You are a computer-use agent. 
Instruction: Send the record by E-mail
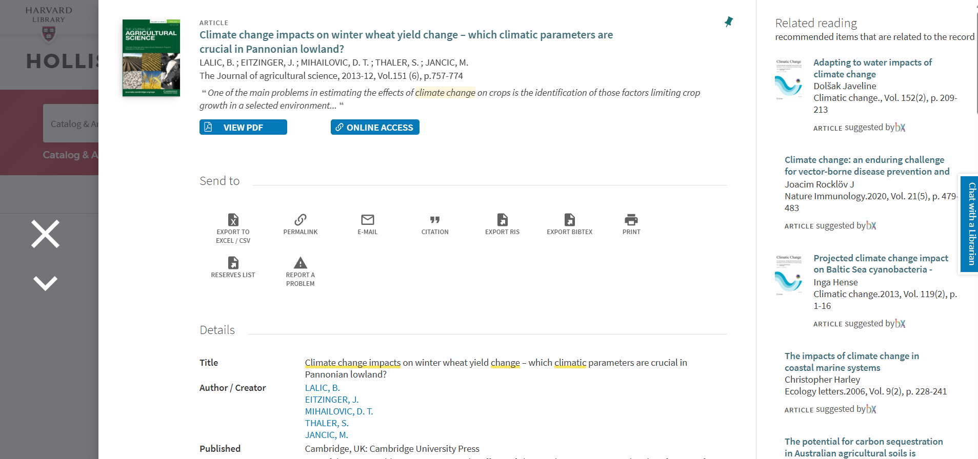(x=367, y=220)
